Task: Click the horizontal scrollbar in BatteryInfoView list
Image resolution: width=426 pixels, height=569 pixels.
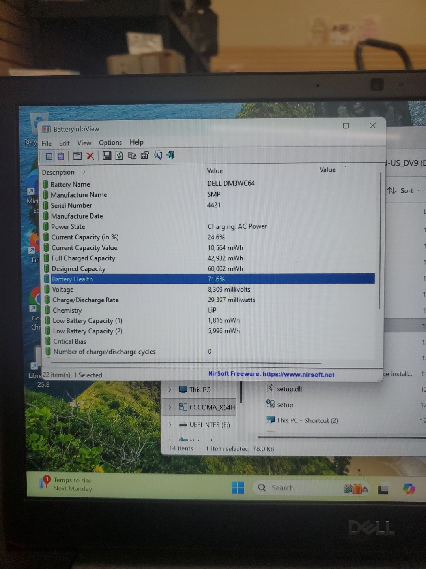Action: click(186, 363)
